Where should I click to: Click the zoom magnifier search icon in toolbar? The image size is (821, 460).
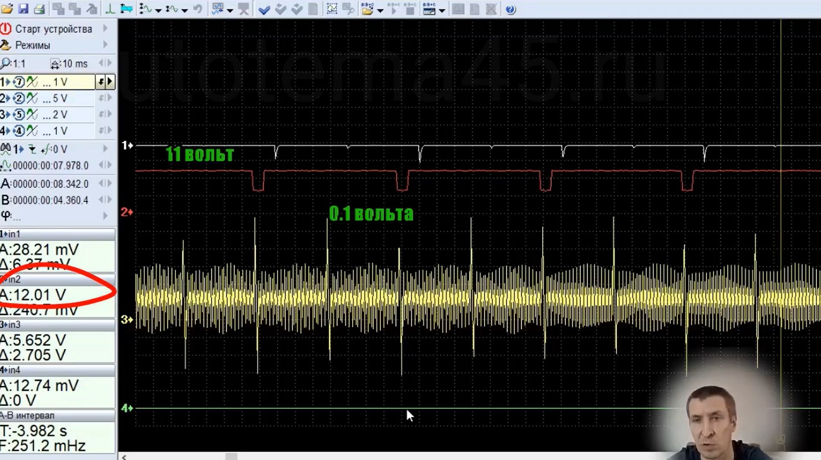(348, 9)
